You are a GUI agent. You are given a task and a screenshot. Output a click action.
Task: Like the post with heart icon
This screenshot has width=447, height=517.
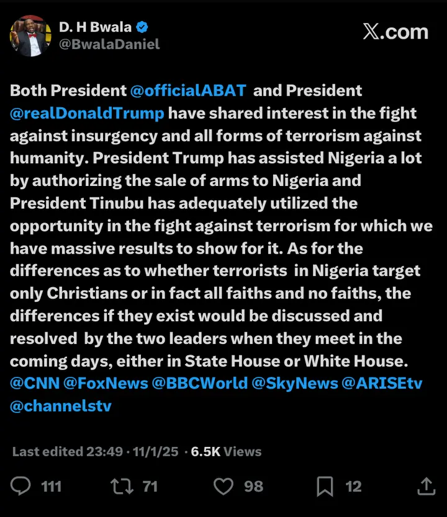click(x=223, y=486)
